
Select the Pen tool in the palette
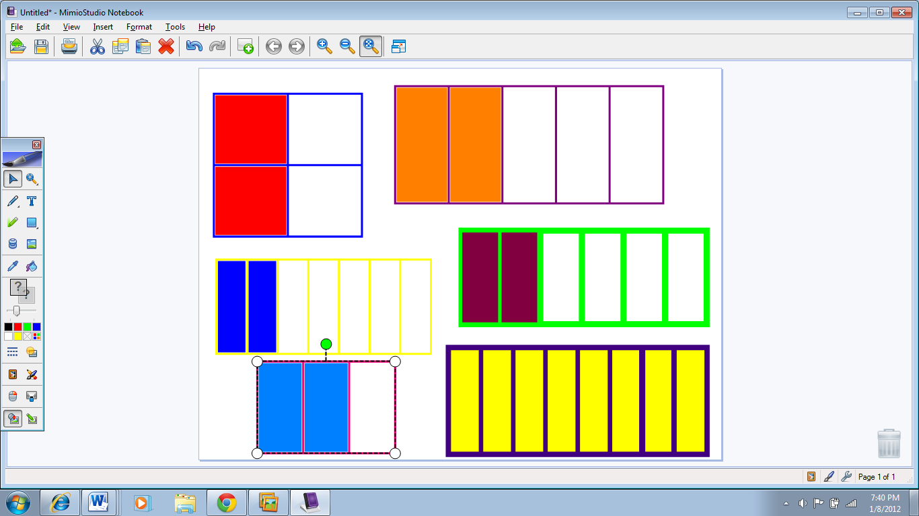12,201
